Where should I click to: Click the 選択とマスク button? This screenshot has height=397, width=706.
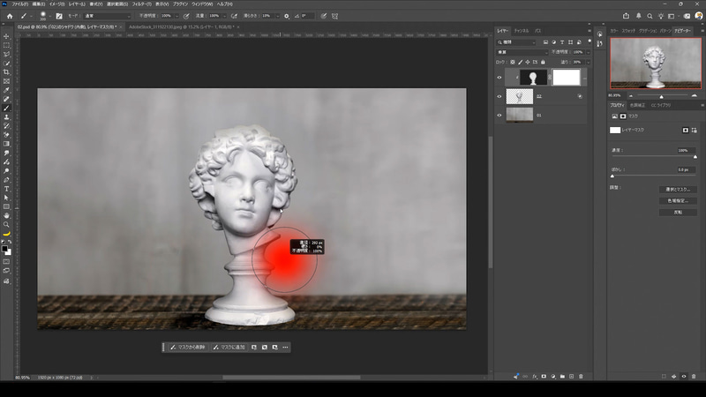678,190
